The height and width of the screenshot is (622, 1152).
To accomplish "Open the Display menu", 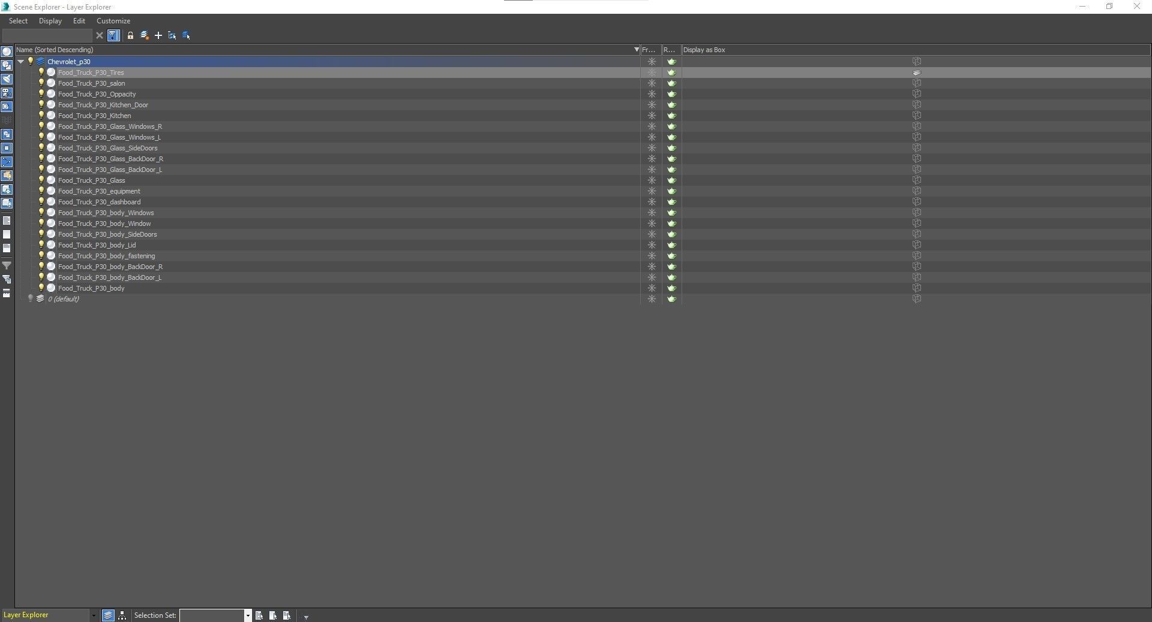I will coord(50,21).
